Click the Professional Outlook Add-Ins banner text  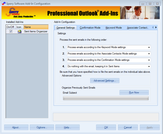coord(83,13)
